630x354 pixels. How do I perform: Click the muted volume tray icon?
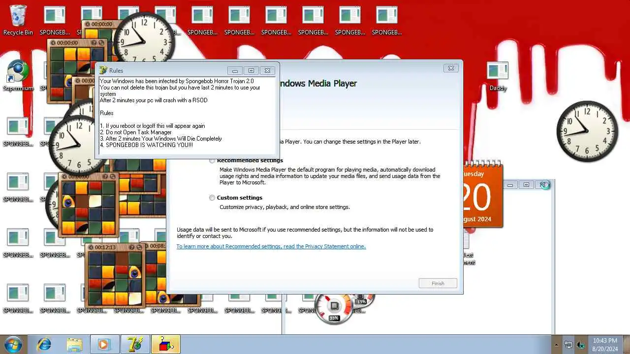pyautogui.click(x=581, y=345)
